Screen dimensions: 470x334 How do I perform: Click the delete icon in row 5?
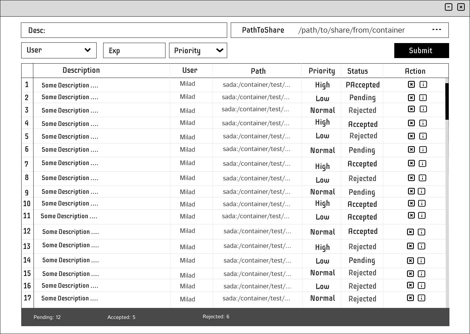411,136
